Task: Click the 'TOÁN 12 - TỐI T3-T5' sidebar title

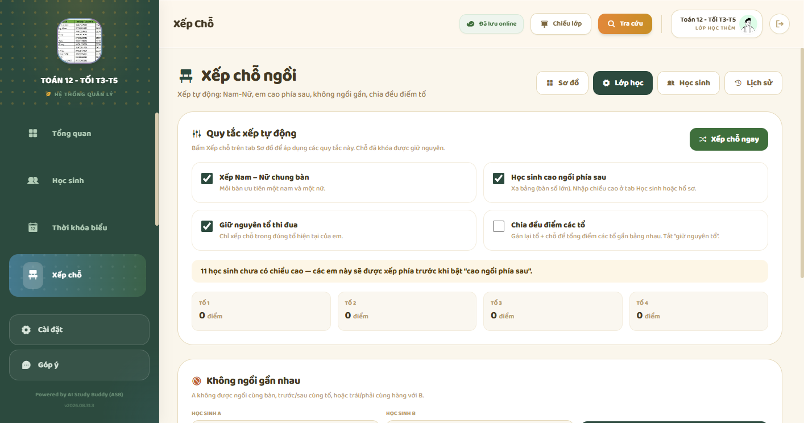Action: click(80, 80)
